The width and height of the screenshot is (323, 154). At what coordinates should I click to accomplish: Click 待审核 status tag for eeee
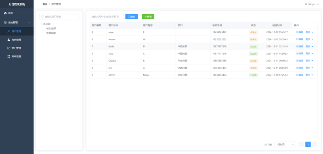tap(254, 33)
